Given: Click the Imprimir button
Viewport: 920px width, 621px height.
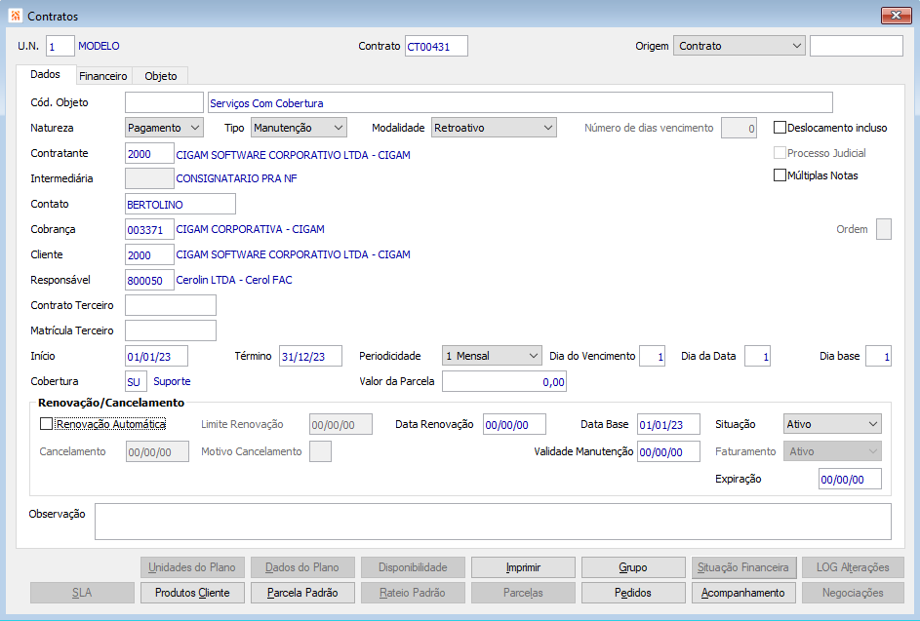Looking at the screenshot, I should click(523, 567).
